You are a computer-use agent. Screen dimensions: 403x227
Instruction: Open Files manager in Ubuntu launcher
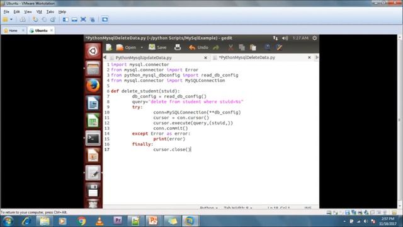93,69
